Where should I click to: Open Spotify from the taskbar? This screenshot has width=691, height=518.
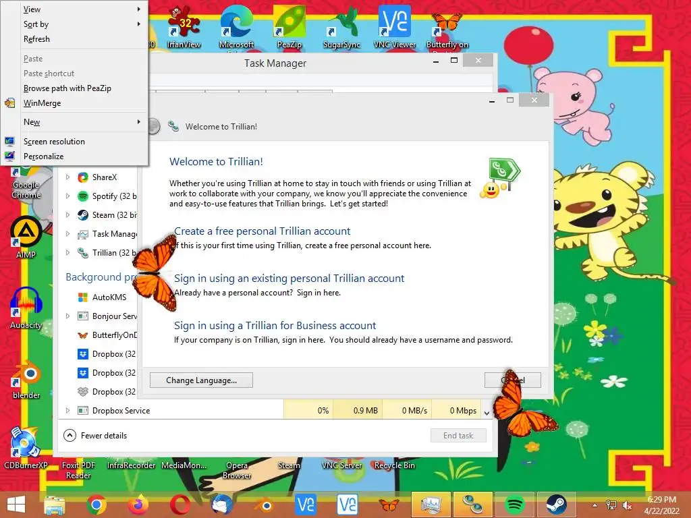point(514,505)
